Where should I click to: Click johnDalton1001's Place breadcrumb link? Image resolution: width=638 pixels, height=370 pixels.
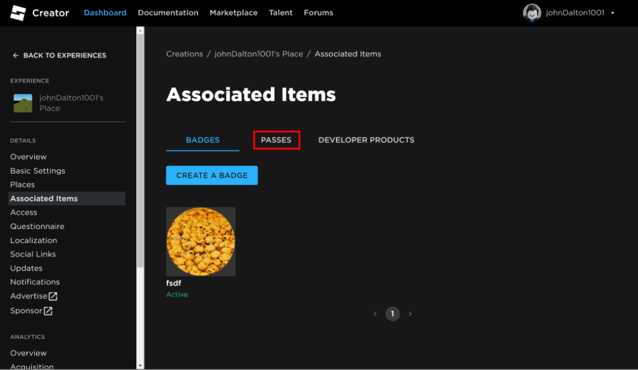click(x=259, y=54)
